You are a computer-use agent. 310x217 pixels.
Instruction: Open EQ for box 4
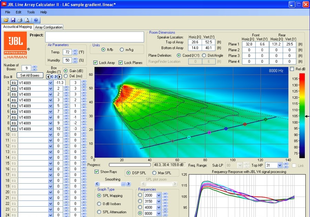point(14,100)
